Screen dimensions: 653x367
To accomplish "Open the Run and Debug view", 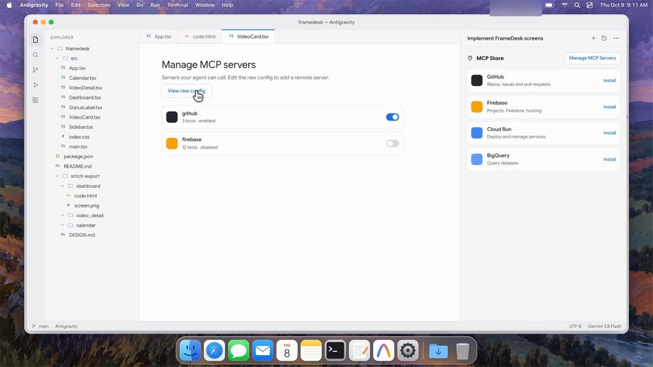I will (x=35, y=85).
